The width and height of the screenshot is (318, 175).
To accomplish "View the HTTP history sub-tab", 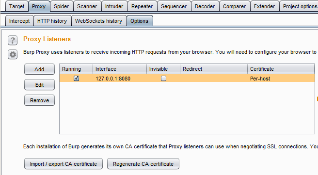I will coord(52,21).
